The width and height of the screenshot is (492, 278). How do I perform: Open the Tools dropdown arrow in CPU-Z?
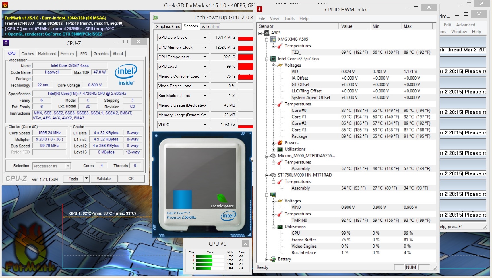tap(86, 179)
